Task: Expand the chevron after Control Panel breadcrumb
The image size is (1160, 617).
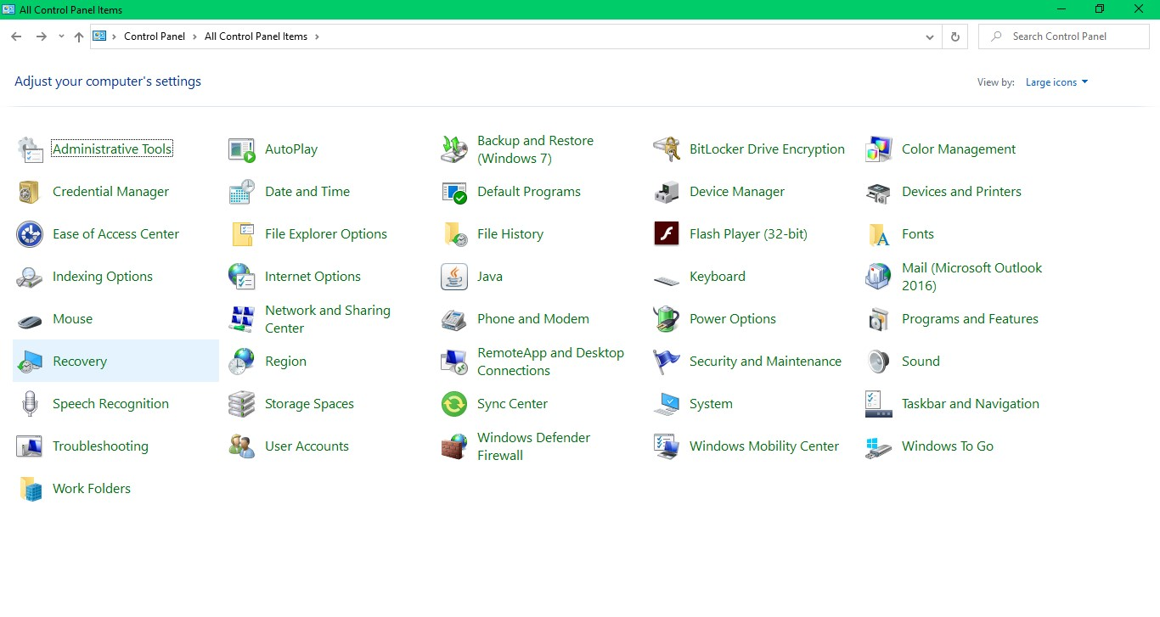Action: click(x=194, y=36)
